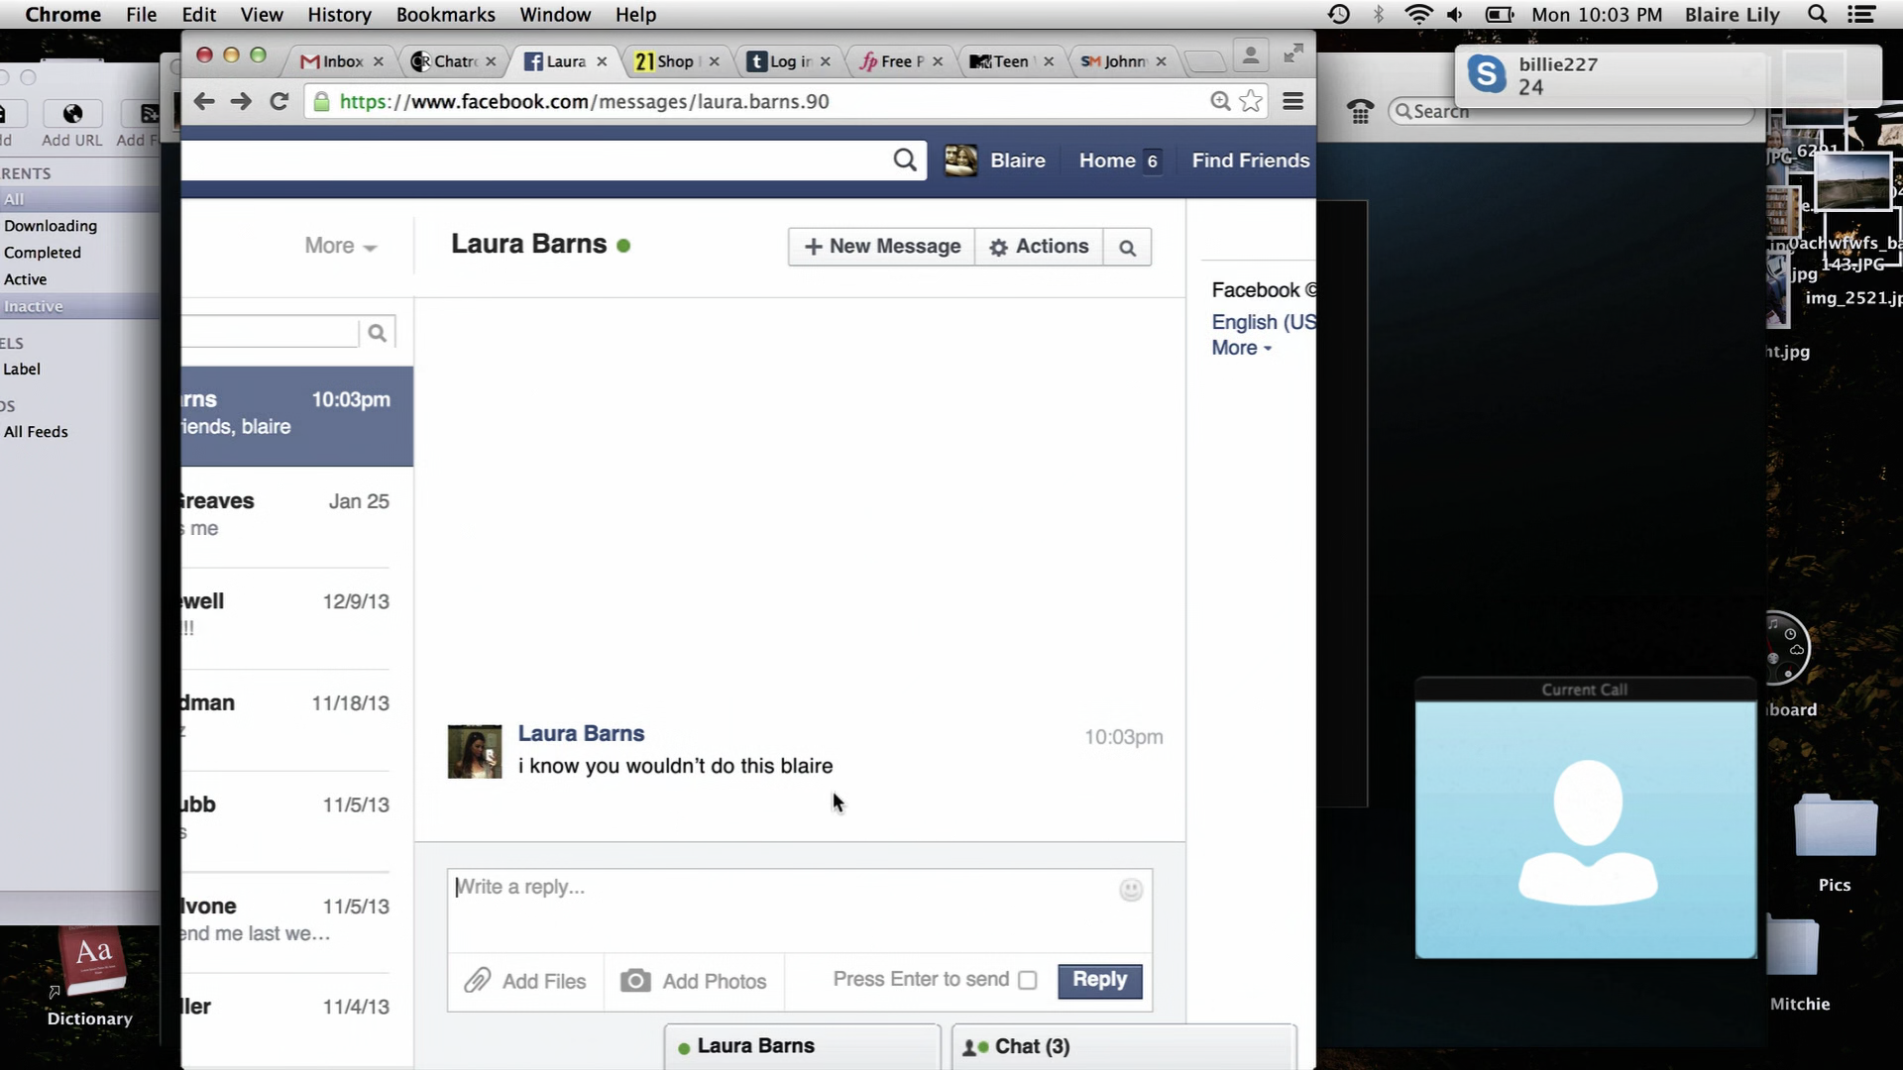
Task: Click Laura Barns profile picture in message
Action: tap(475, 752)
